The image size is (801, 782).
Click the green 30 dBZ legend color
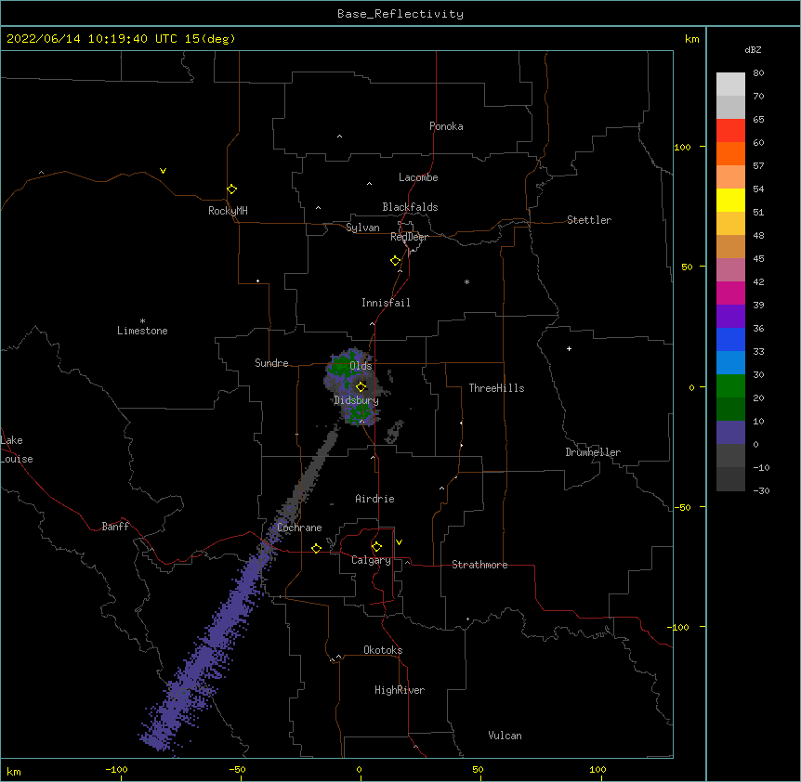[730, 386]
